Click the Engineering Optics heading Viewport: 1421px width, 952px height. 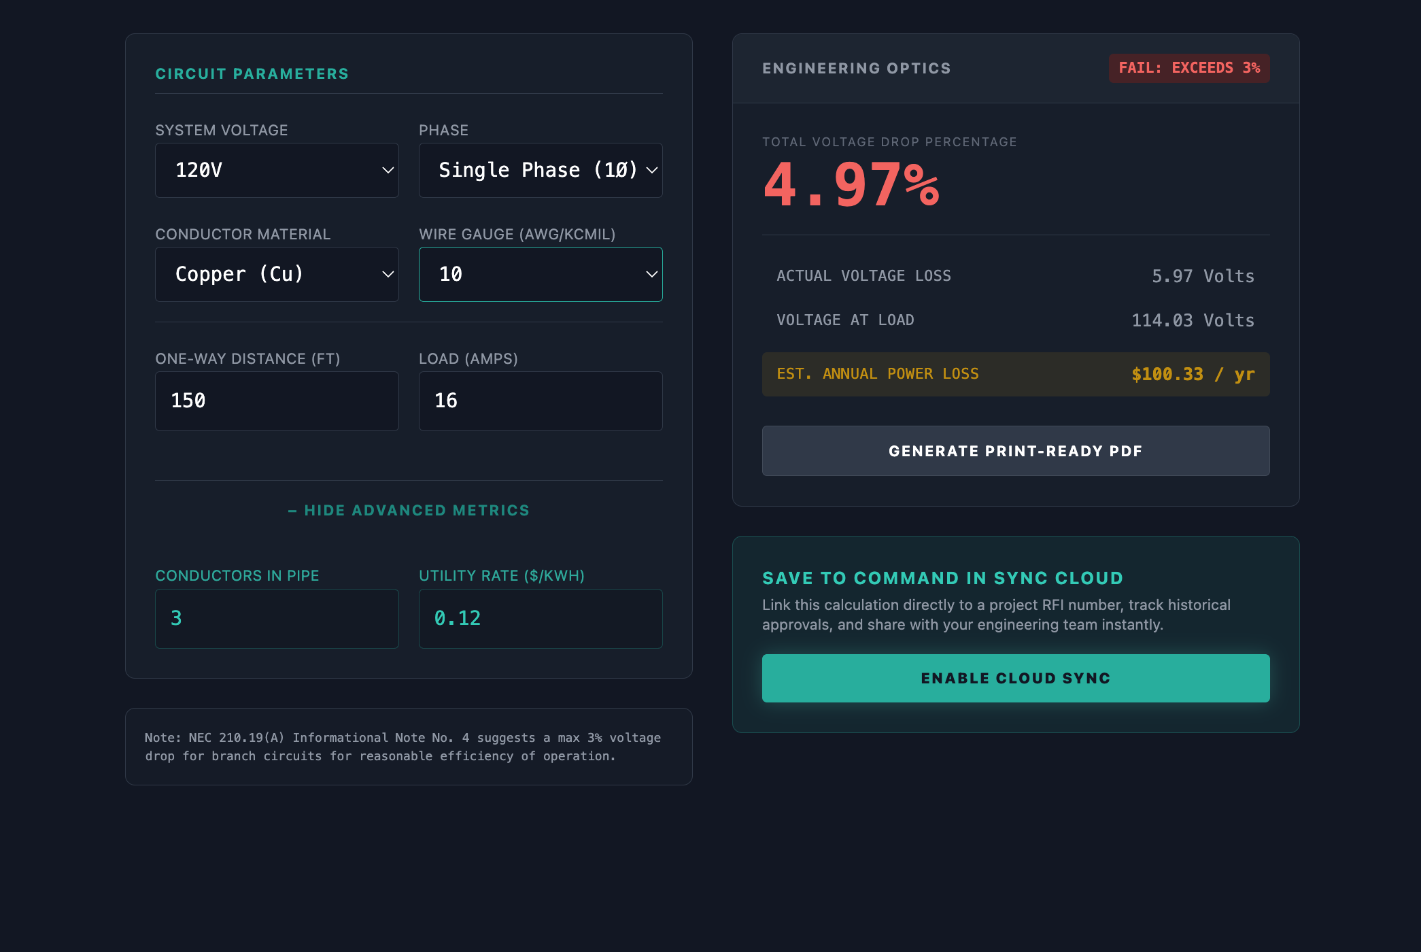click(x=857, y=68)
